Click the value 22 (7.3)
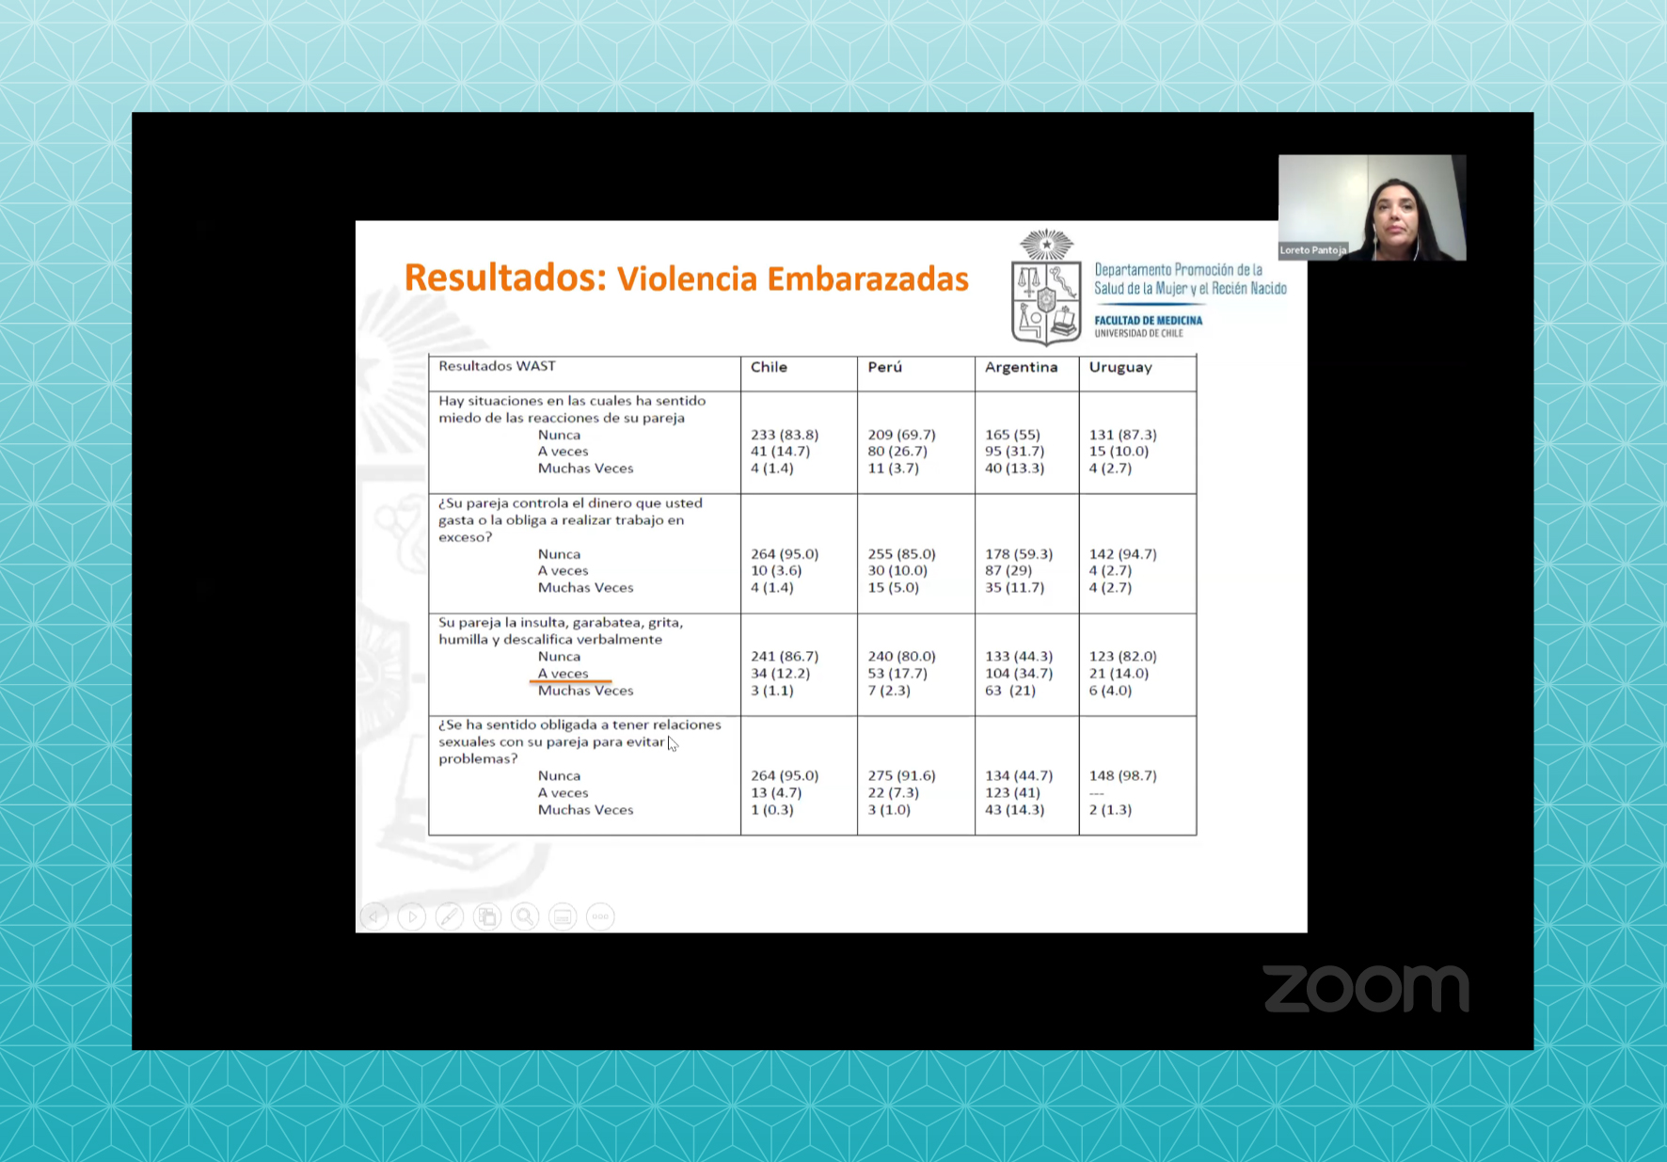This screenshot has height=1162, width=1667. click(893, 793)
